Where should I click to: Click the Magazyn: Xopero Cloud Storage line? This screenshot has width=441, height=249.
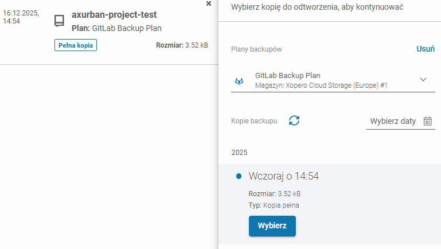pos(321,85)
